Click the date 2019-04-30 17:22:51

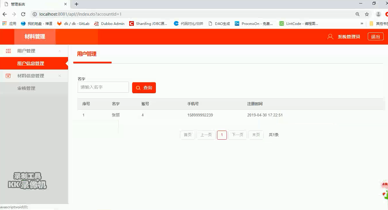tap(265, 115)
